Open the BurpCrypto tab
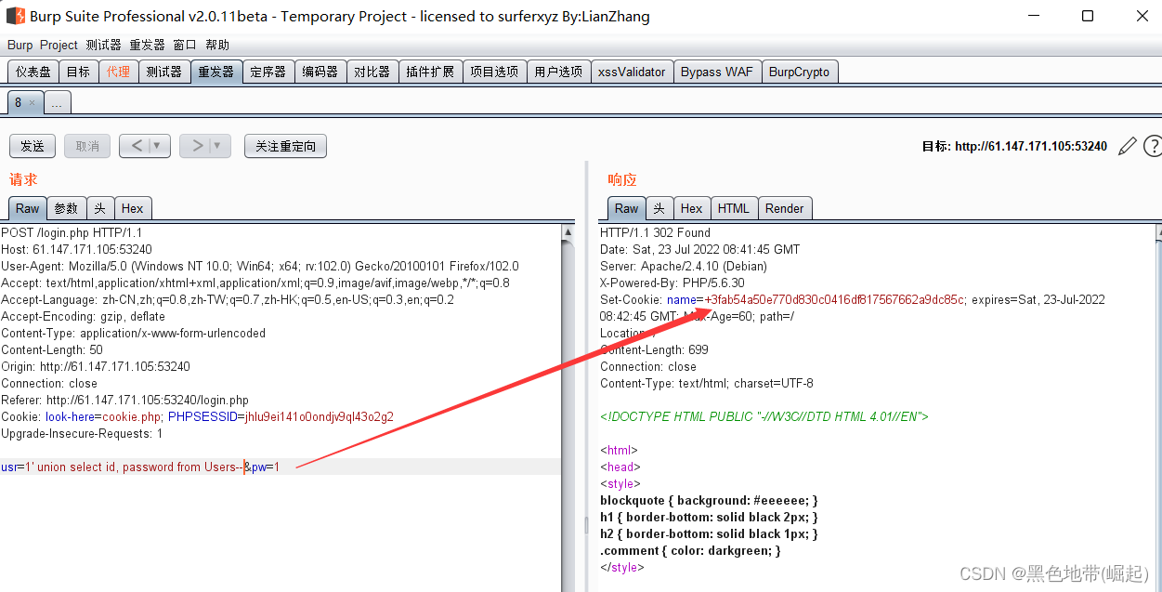 pos(799,72)
